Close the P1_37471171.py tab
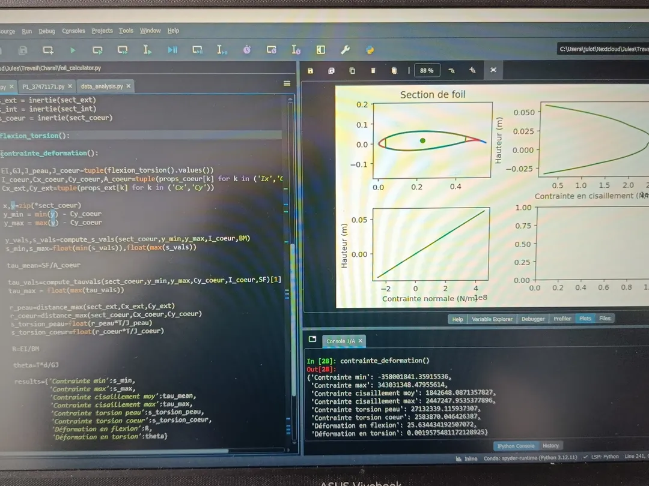Screen dimensions: 649x486 tap(70, 86)
